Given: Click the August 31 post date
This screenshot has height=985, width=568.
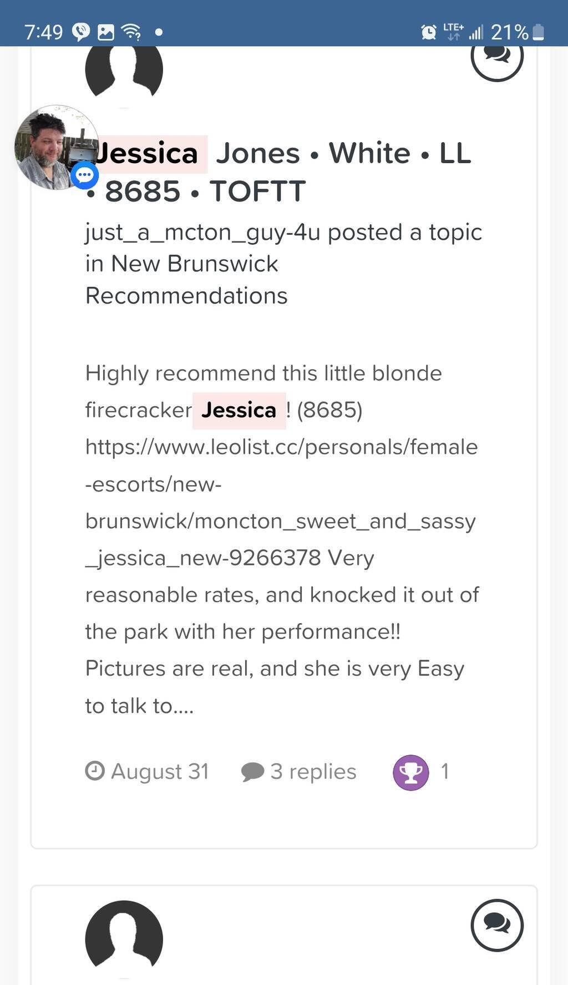Looking at the screenshot, I should coord(160,771).
